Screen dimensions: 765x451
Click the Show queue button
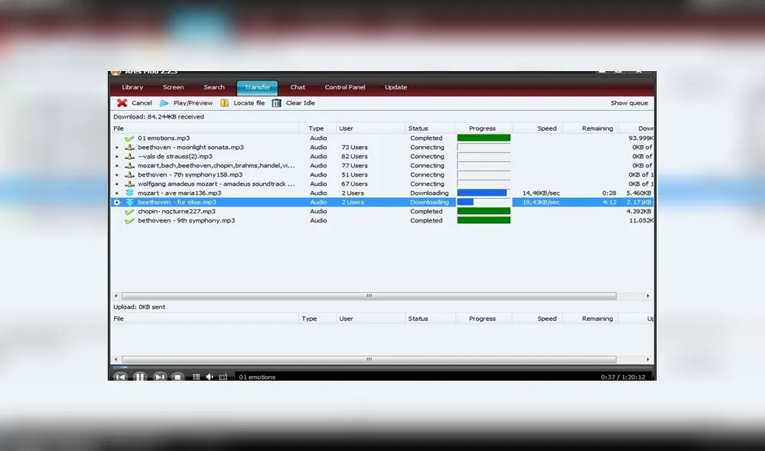[x=629, y=103]
